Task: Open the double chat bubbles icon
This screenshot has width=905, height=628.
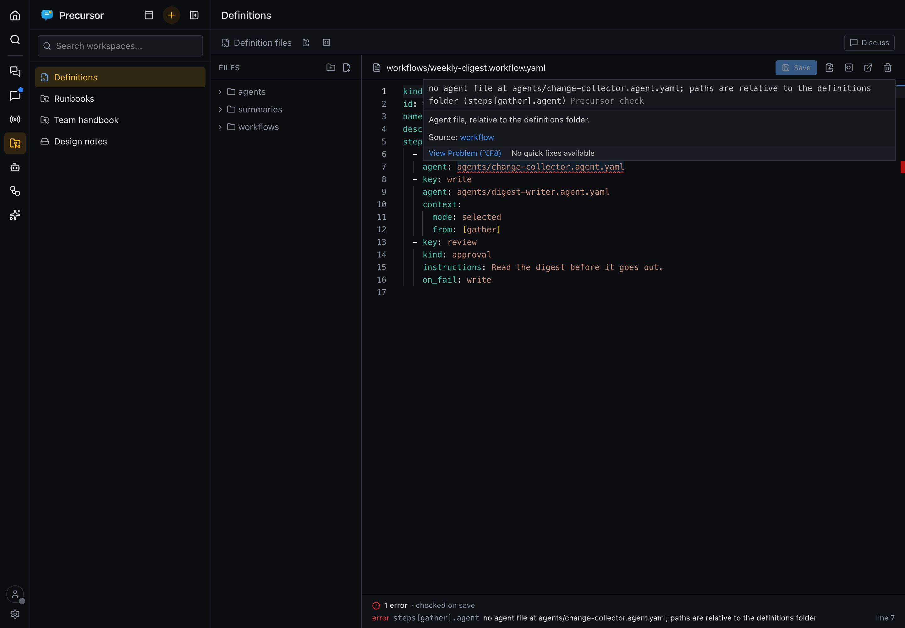Action: click(x=15, y=71)
